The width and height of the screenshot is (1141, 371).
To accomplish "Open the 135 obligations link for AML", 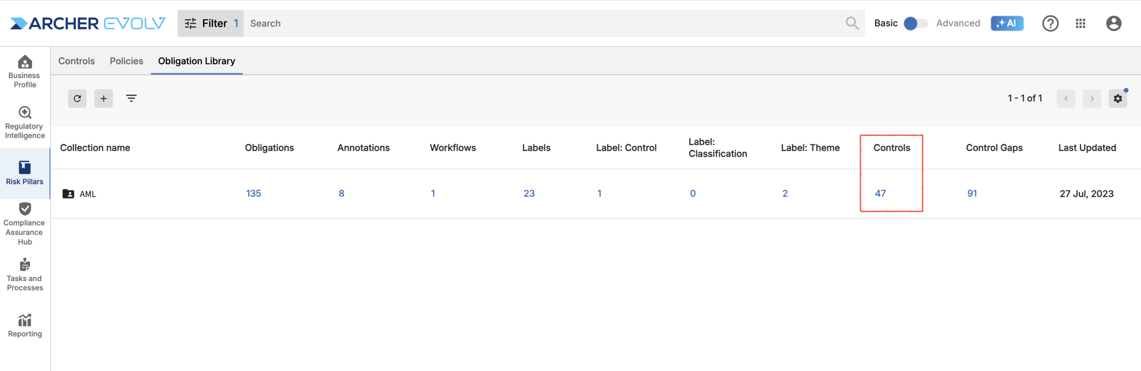I will click(254, 194).
